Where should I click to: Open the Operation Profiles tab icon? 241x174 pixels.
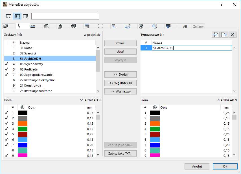click(155, 26)
